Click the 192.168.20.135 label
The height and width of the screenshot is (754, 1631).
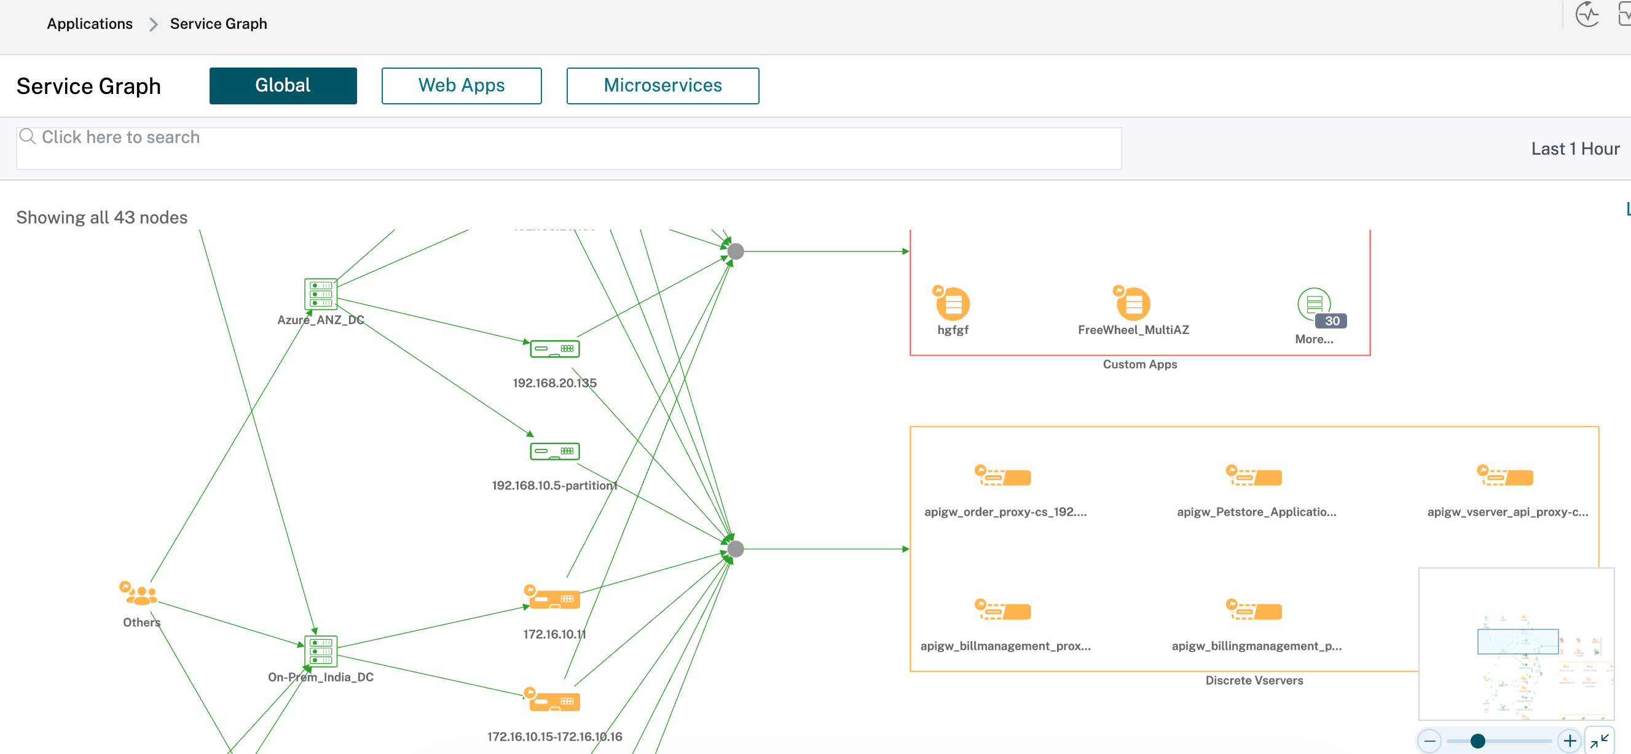[555, 383]
